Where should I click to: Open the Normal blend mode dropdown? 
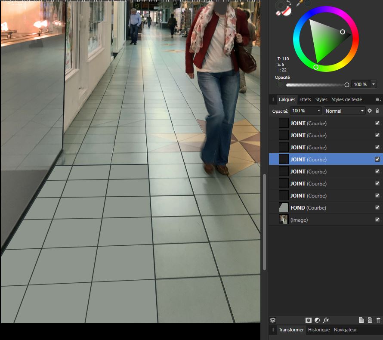click(344, 111)
